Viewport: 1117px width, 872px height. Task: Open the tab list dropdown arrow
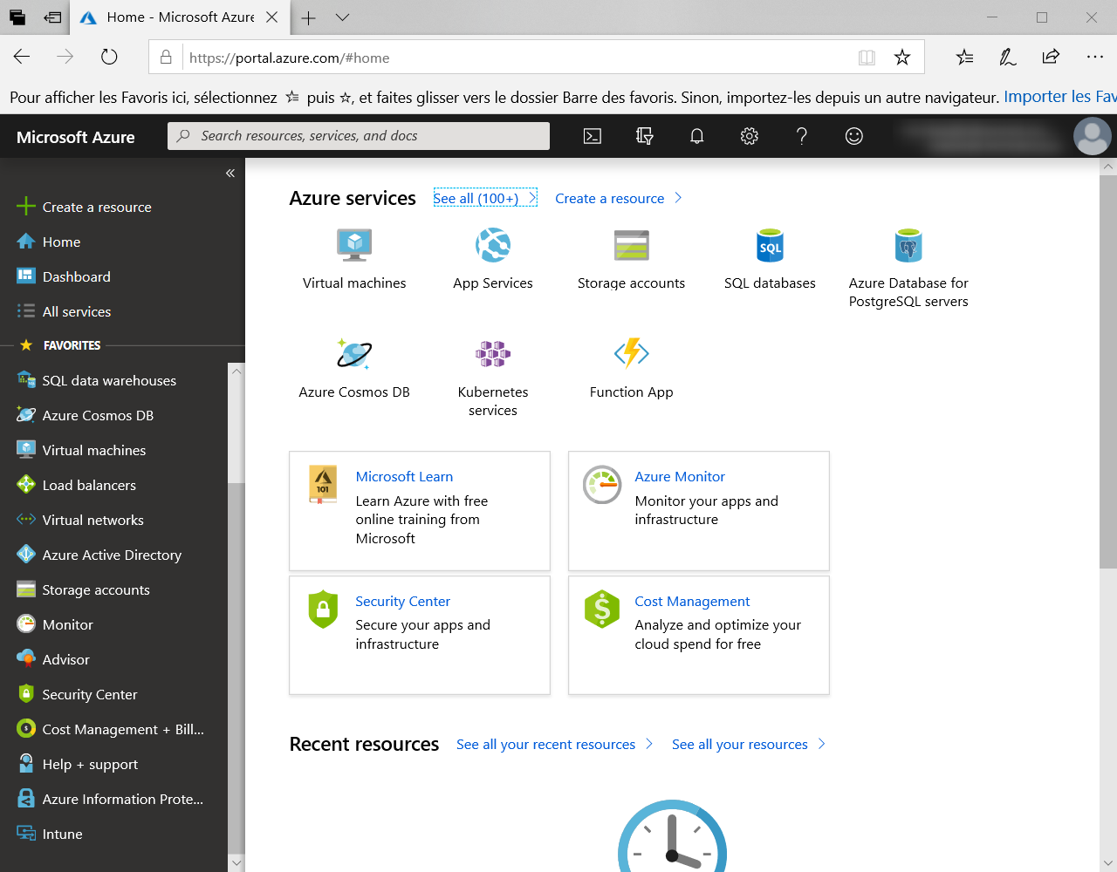(x=343, y=17)
